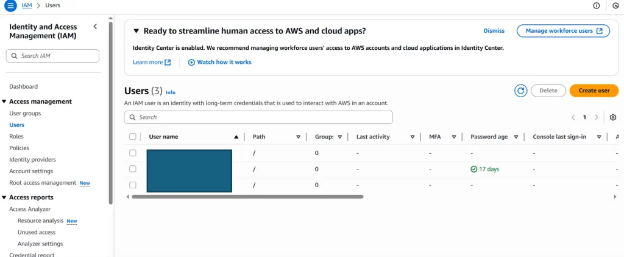Open the hamburger navigation menu
Image resolution: width=624 pixels, height=257 pixels.
10,5
